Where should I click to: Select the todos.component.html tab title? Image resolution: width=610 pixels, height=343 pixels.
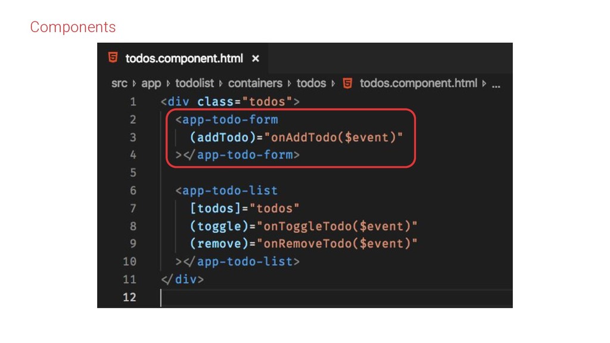click(184, 58)
